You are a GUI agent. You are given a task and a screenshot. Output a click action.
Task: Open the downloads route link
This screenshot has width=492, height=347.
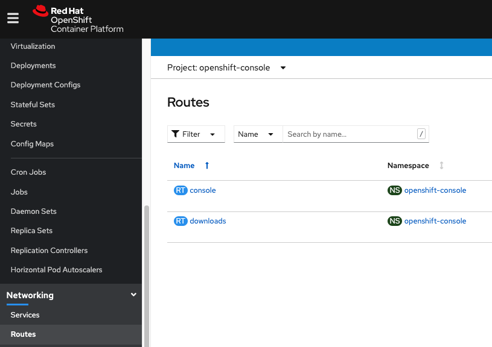click(208, 221)
